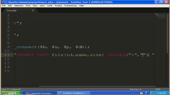This screenshot has height=95, width=170.
Task: Open the Goto menu
Action: [x=42, y=6]
